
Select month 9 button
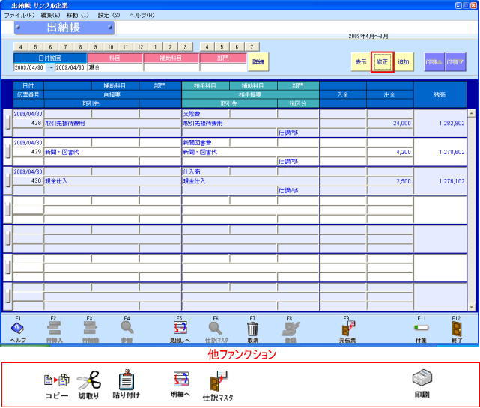point(96,47)
